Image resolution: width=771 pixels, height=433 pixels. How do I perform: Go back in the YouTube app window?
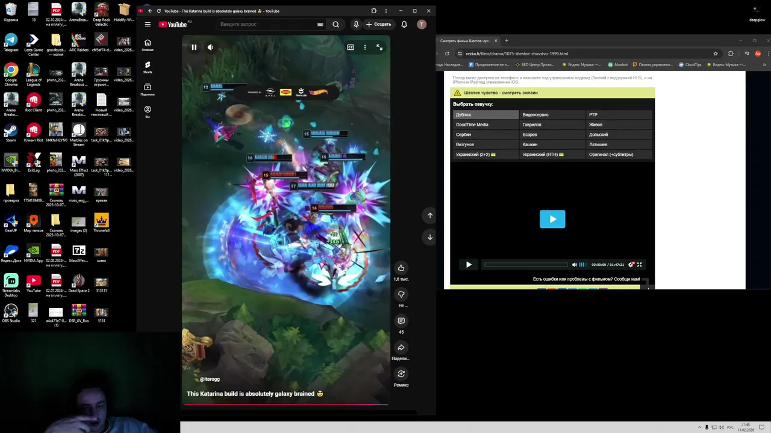[150, 11]
